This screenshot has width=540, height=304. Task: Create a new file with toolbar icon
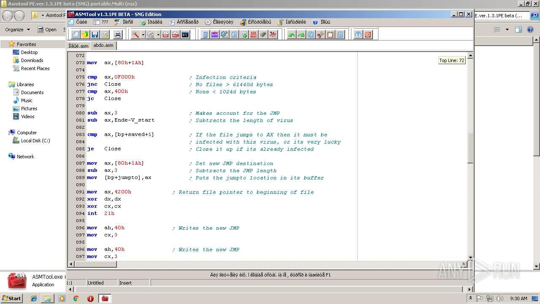[76, 35]
